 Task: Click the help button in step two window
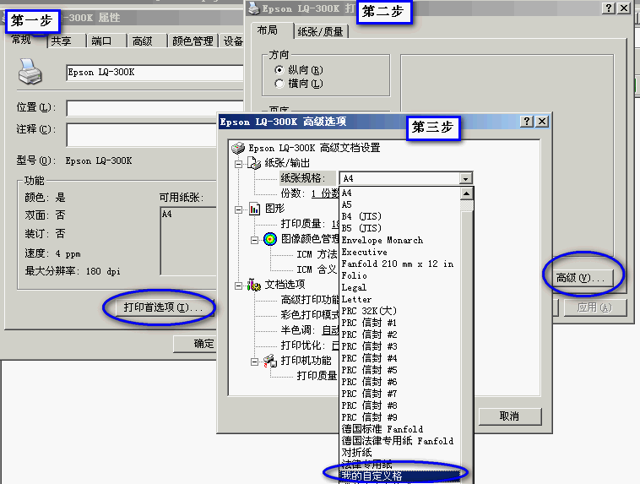(x=609, y=8)
